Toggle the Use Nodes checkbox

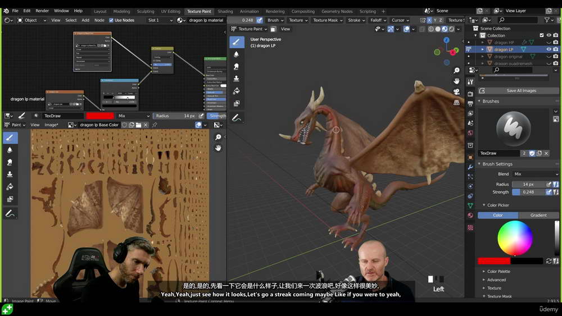coord(111,20)
